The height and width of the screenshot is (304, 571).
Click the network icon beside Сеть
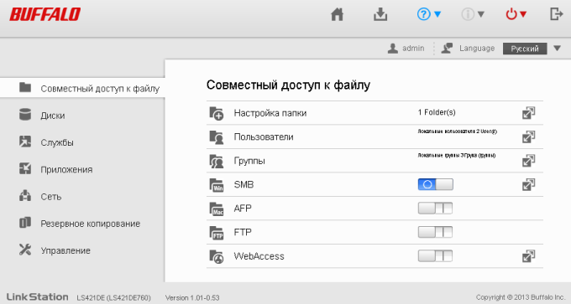pyautogui.click(x=25, y=195)
